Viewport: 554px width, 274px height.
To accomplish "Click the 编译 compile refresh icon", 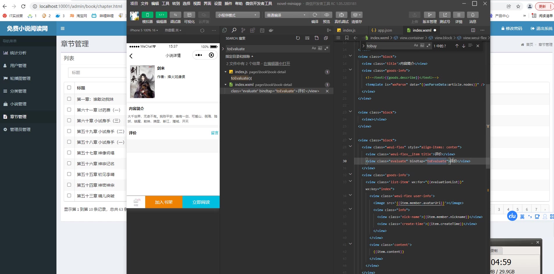I will click(315, 15).
